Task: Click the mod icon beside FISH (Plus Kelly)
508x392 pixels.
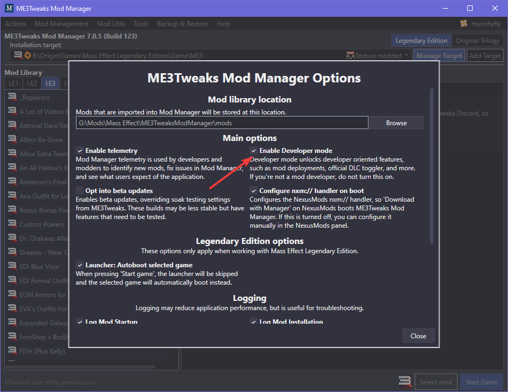Action: 12,351
